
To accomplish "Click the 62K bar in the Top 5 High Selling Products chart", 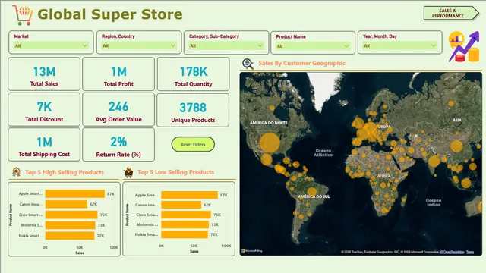I will pyautogui.click(x=66, y=204).
